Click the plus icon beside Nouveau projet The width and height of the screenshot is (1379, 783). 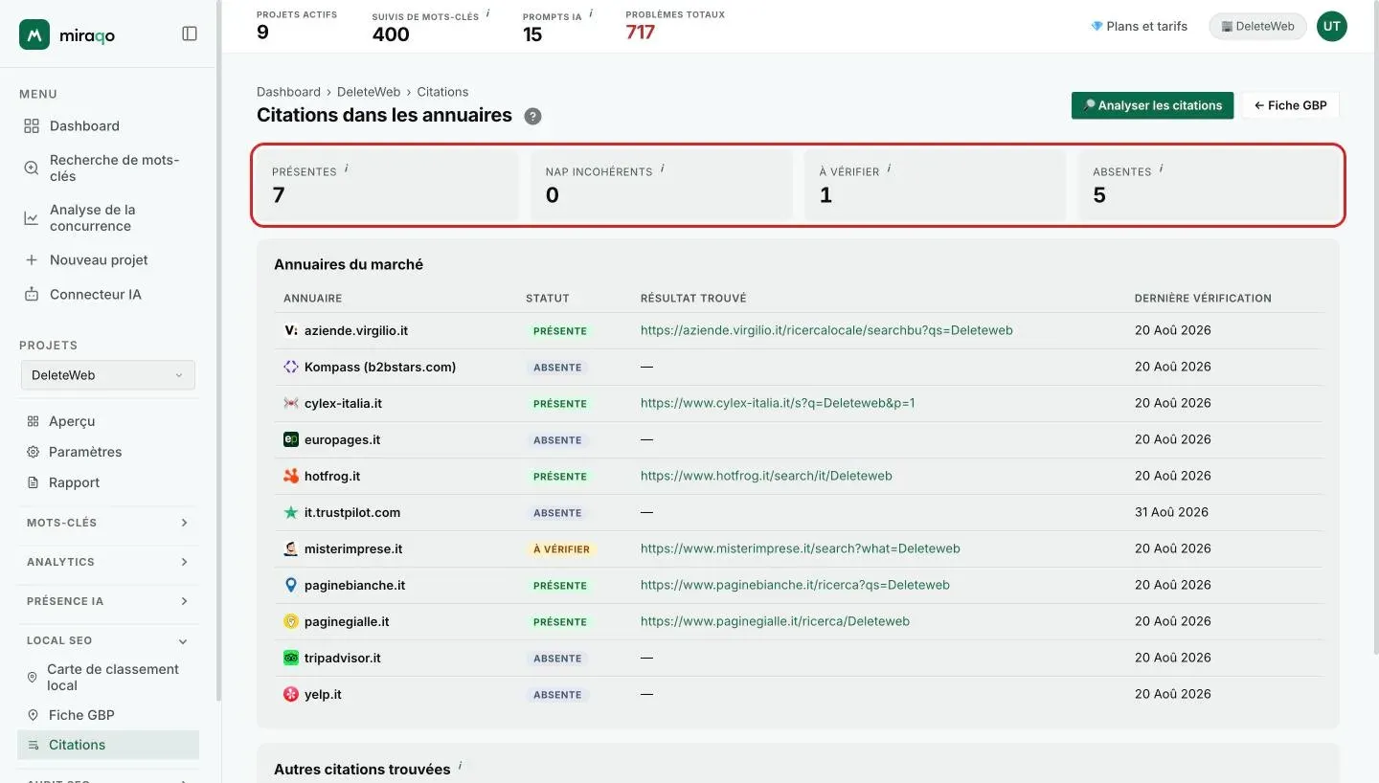(32, 260)
